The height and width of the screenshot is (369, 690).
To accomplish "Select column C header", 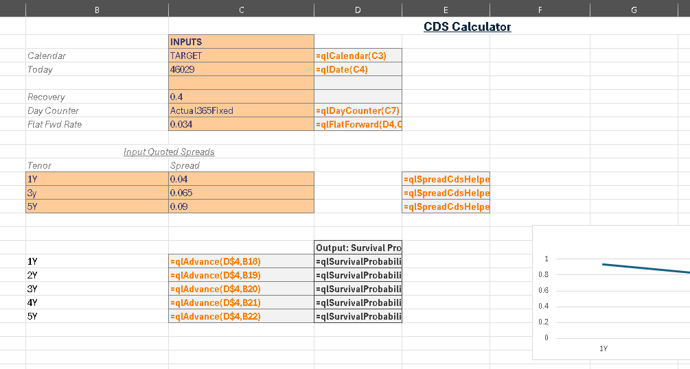I will (241, 9).
